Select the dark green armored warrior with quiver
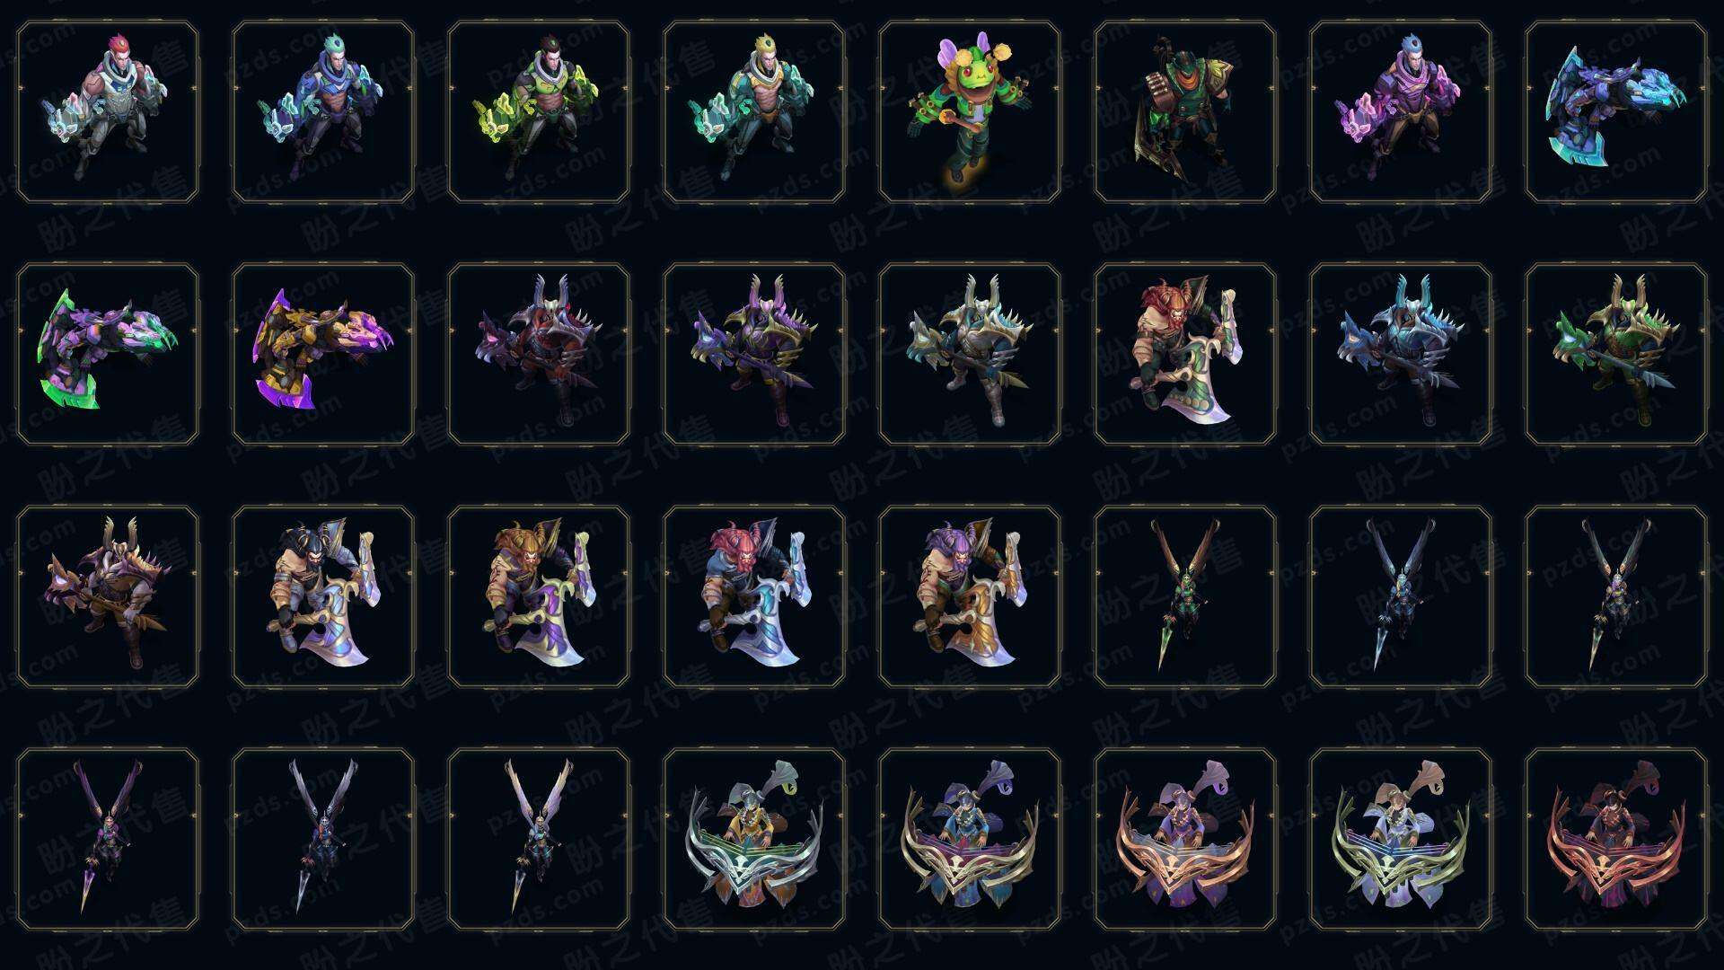This screenshot has height=970, width=1724. point(1185,111)
